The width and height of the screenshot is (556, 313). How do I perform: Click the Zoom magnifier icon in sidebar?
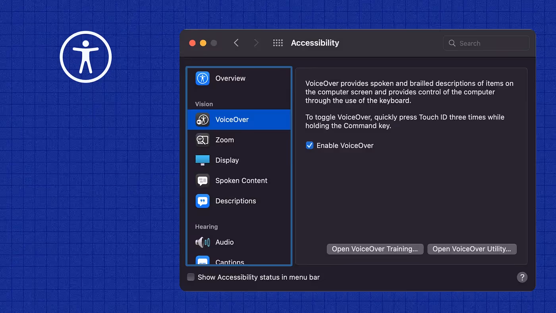[x=203, y=140]
